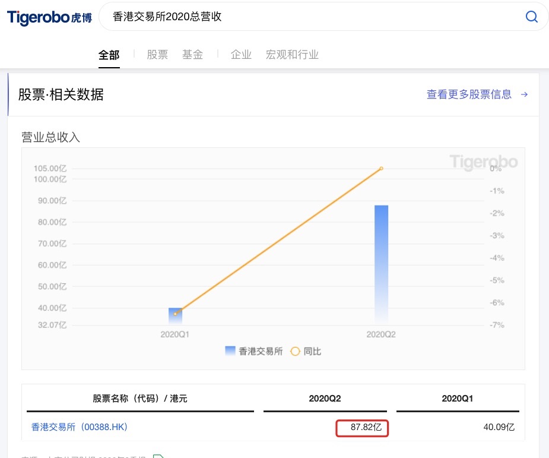Image resolution: width=549 pixels, height=458 pixels.
Task: Open 香港交易所 (00388.HK) stock link
Action: (x=79, y=427)
